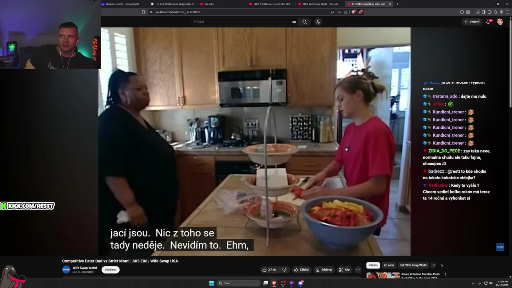This screenshot has height=288, width=512.
Task: Click channel watermark in video corner
Action: click(x=500, y=247)
